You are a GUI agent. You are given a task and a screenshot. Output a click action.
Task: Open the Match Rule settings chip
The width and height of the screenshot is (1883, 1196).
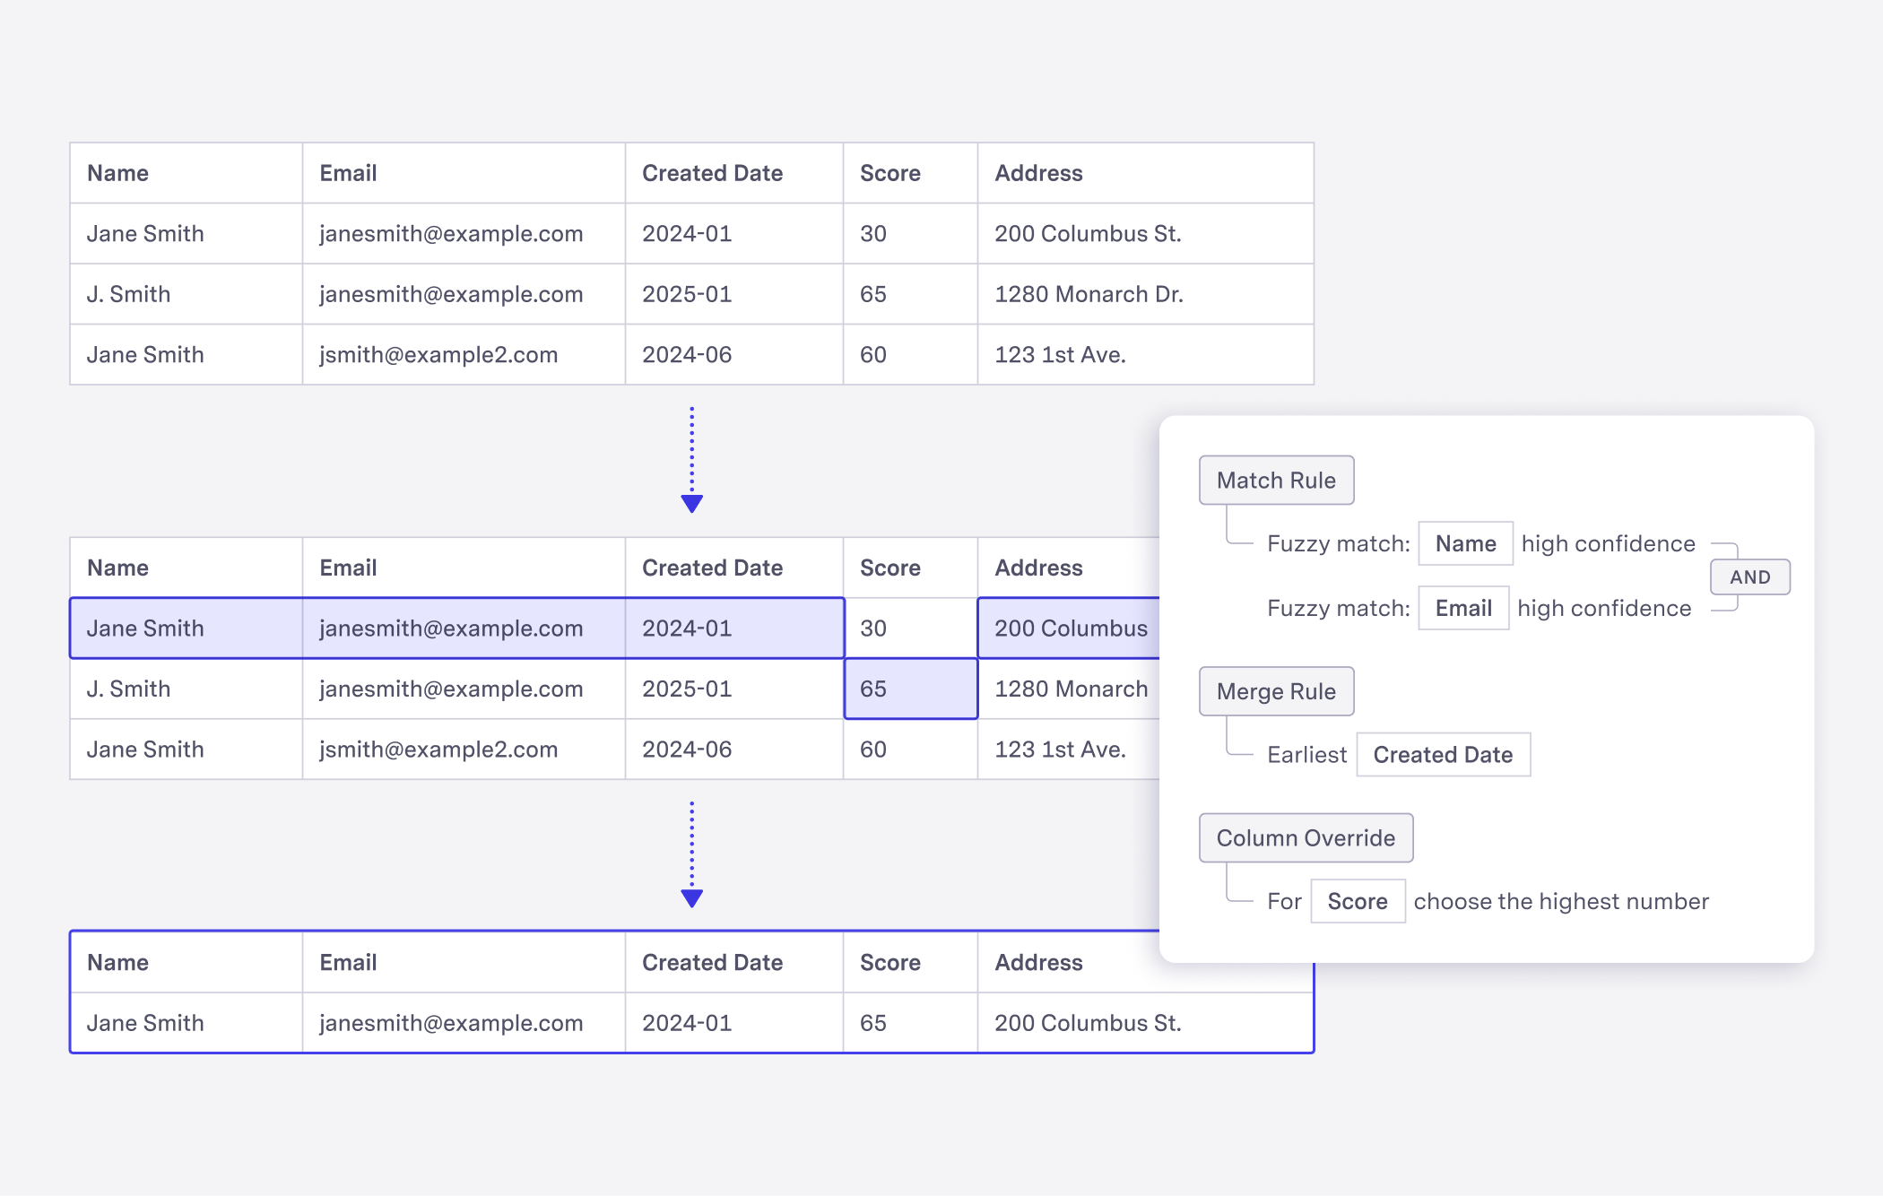1276,480
